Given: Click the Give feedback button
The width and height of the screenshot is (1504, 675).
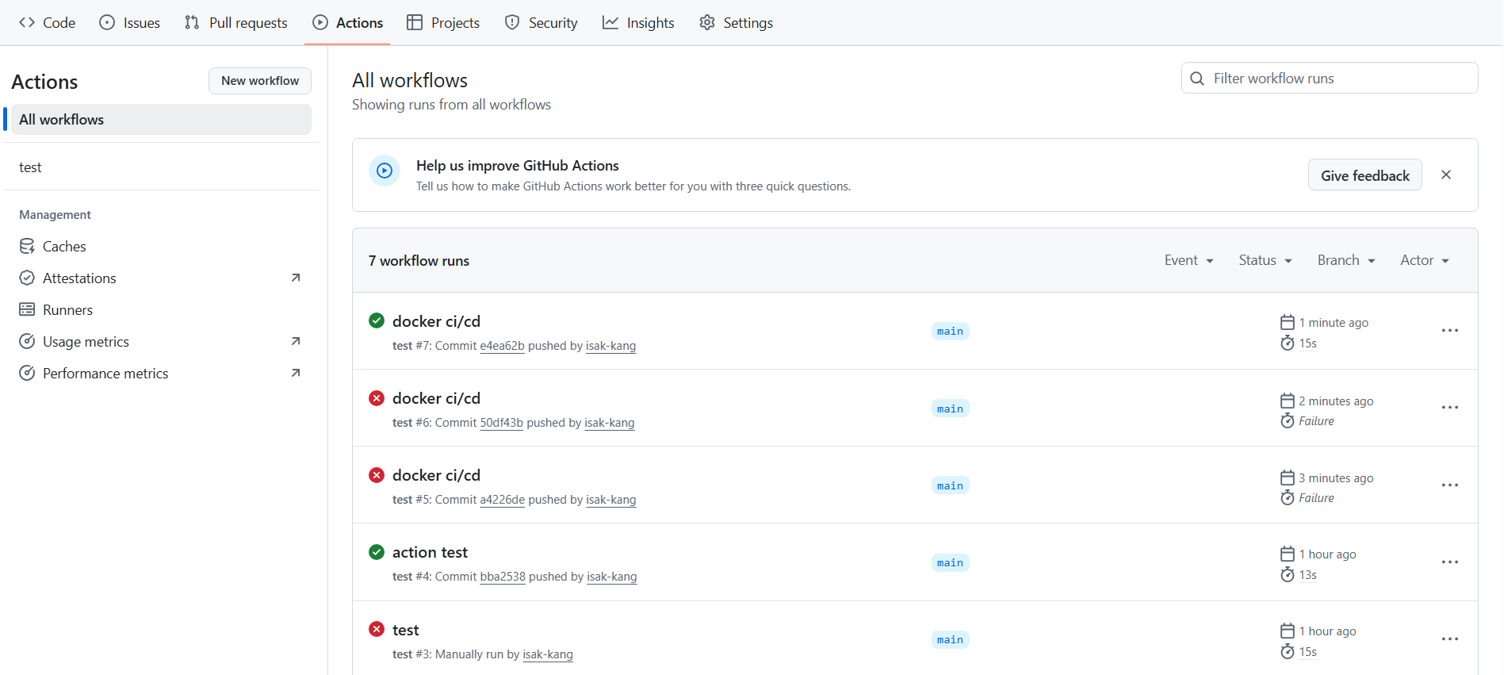Looking at the screenshot, I should (x=1364, y=175).
